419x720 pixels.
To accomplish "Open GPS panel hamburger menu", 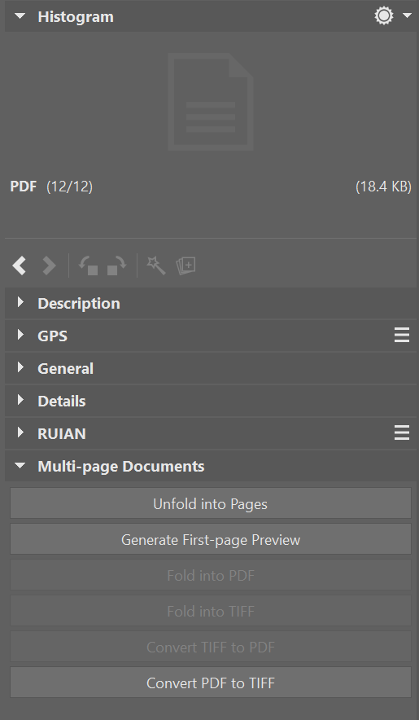I will [402, 336].
